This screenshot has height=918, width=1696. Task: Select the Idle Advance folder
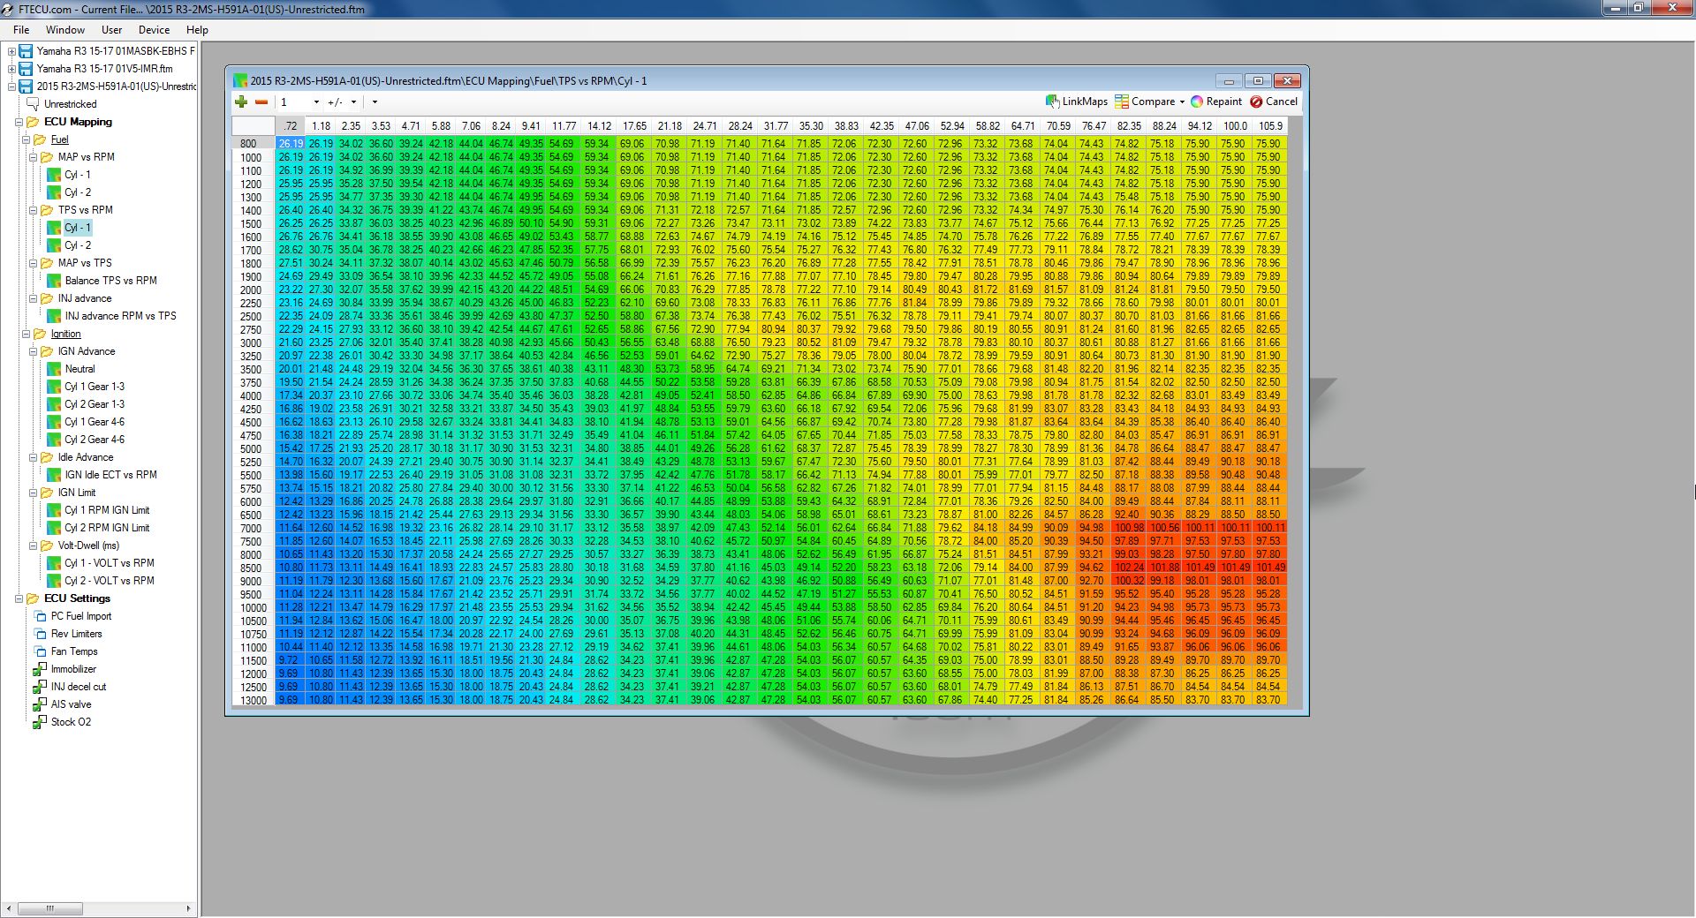pyautogui.click(x=86, y=457)
